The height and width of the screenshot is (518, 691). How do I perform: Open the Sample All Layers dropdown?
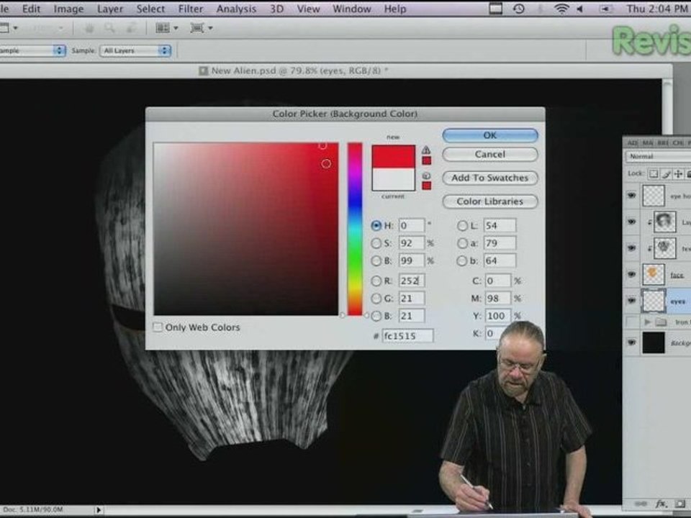[x=135, y=50]
